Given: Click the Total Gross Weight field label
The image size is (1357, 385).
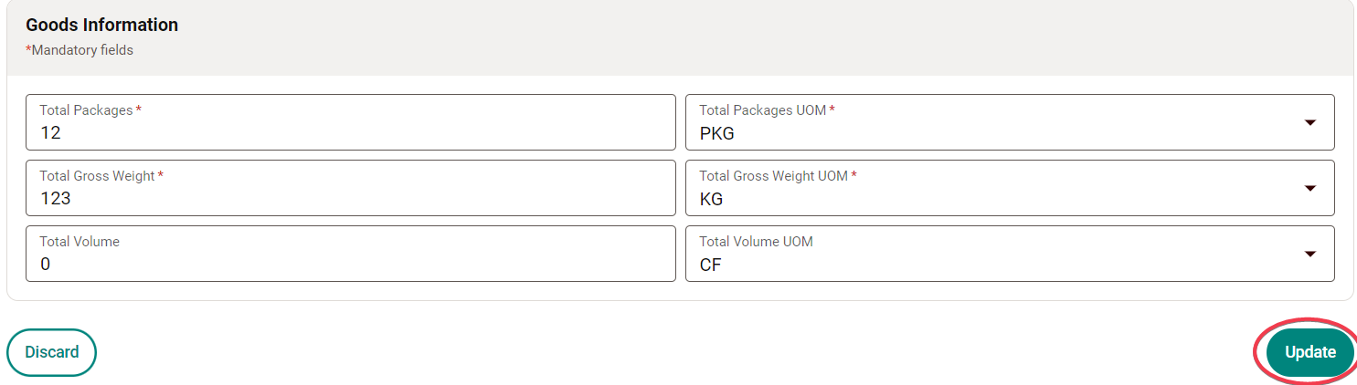Looking at the screenshot, I should pos(97,176).
